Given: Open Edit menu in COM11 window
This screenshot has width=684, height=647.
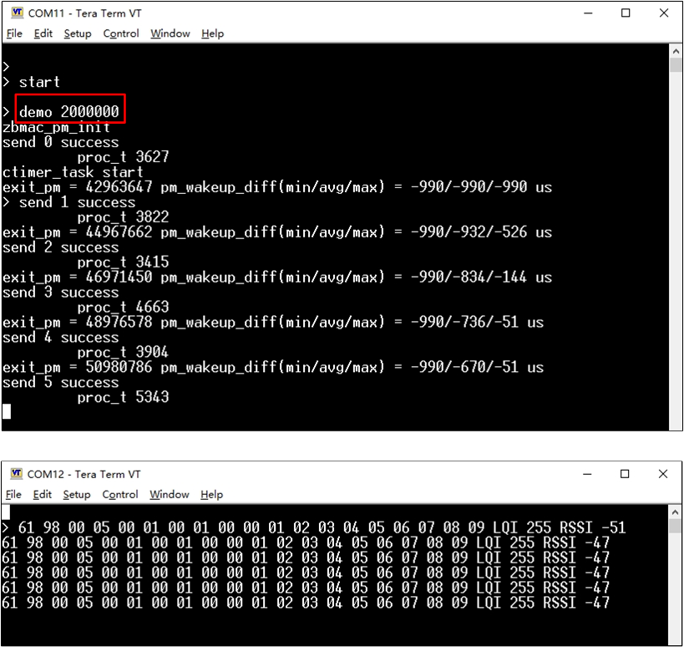Looking at the screenshot, I should tap(43, 33).
